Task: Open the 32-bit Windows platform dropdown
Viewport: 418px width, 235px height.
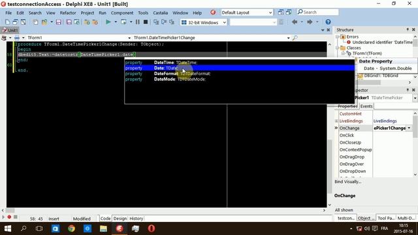Action: point(225,22)
